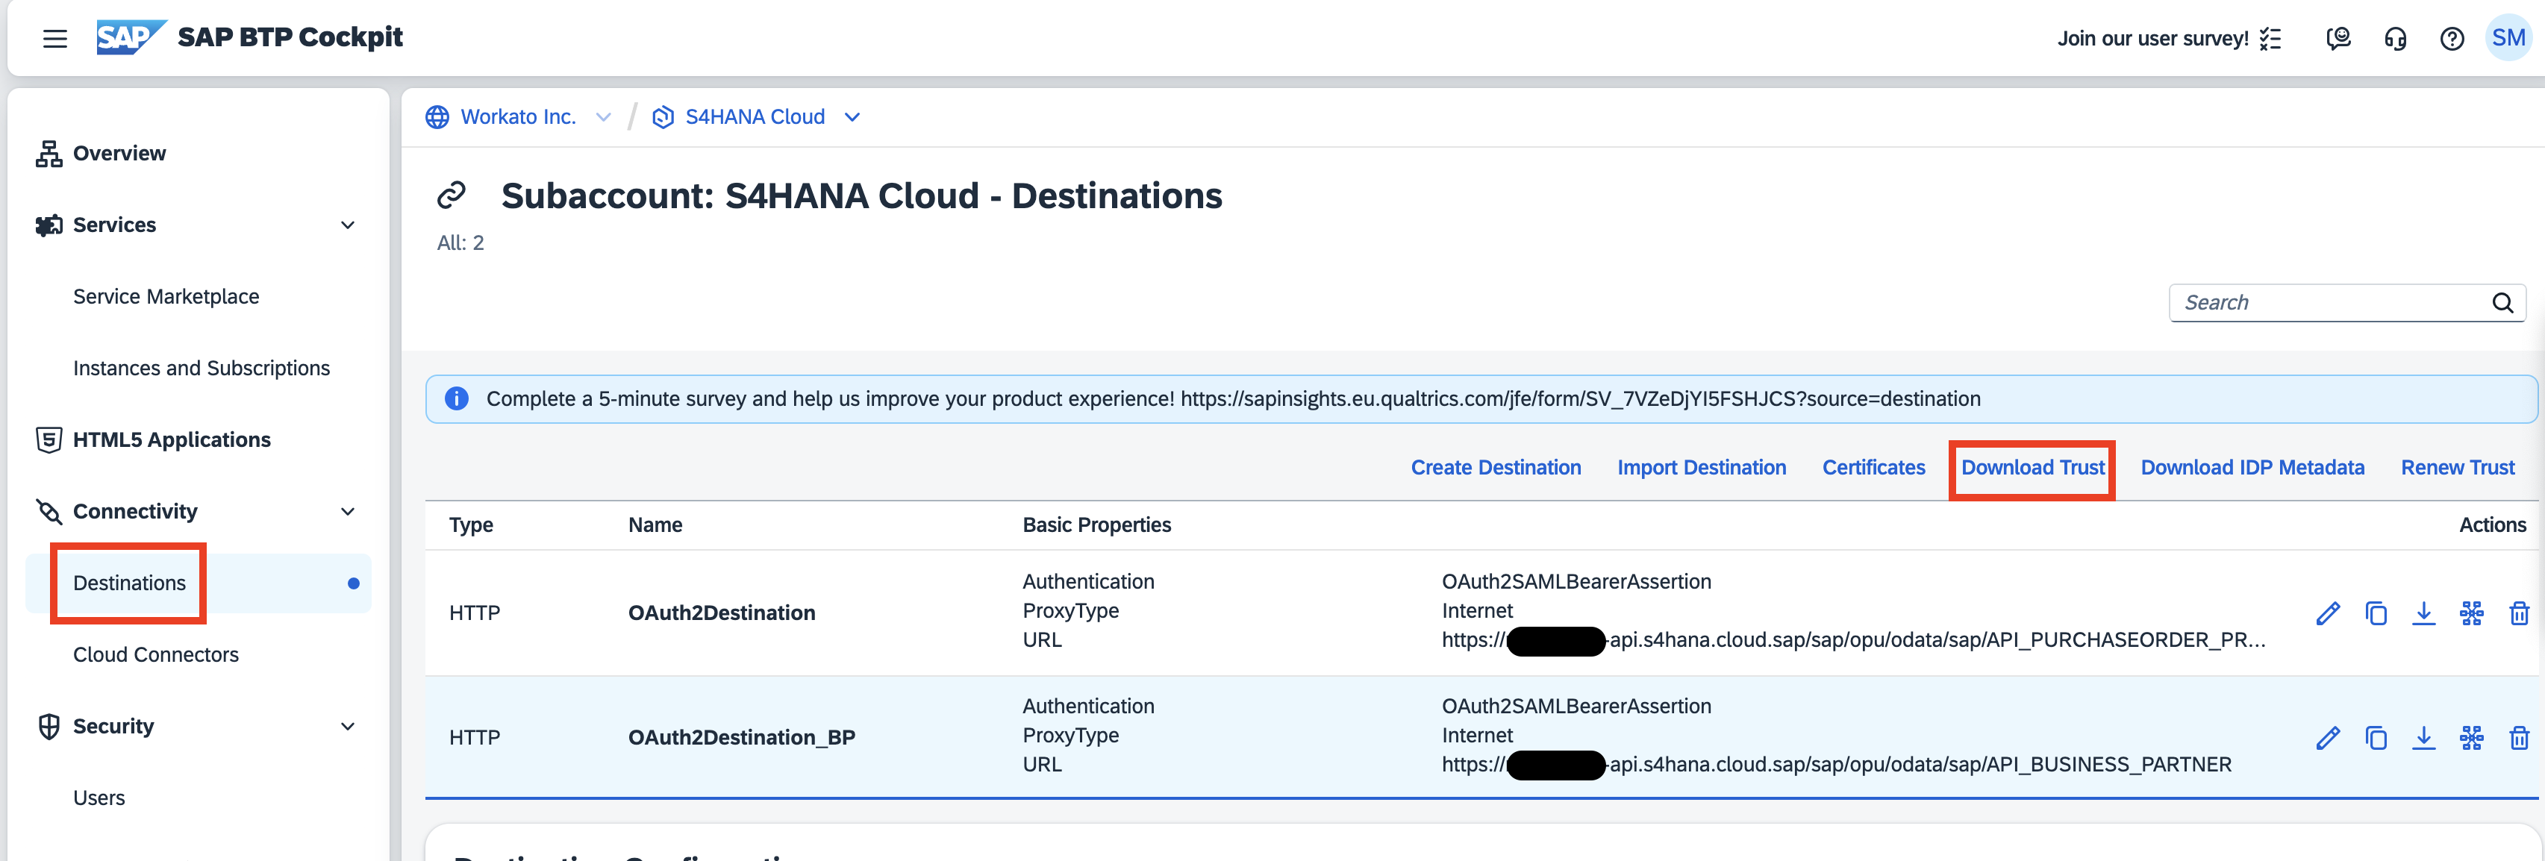Image resolution: width=2545 pixels, height=861 pixels.
Task: Open the hamburger navigation menu
Action: point(55,39)
